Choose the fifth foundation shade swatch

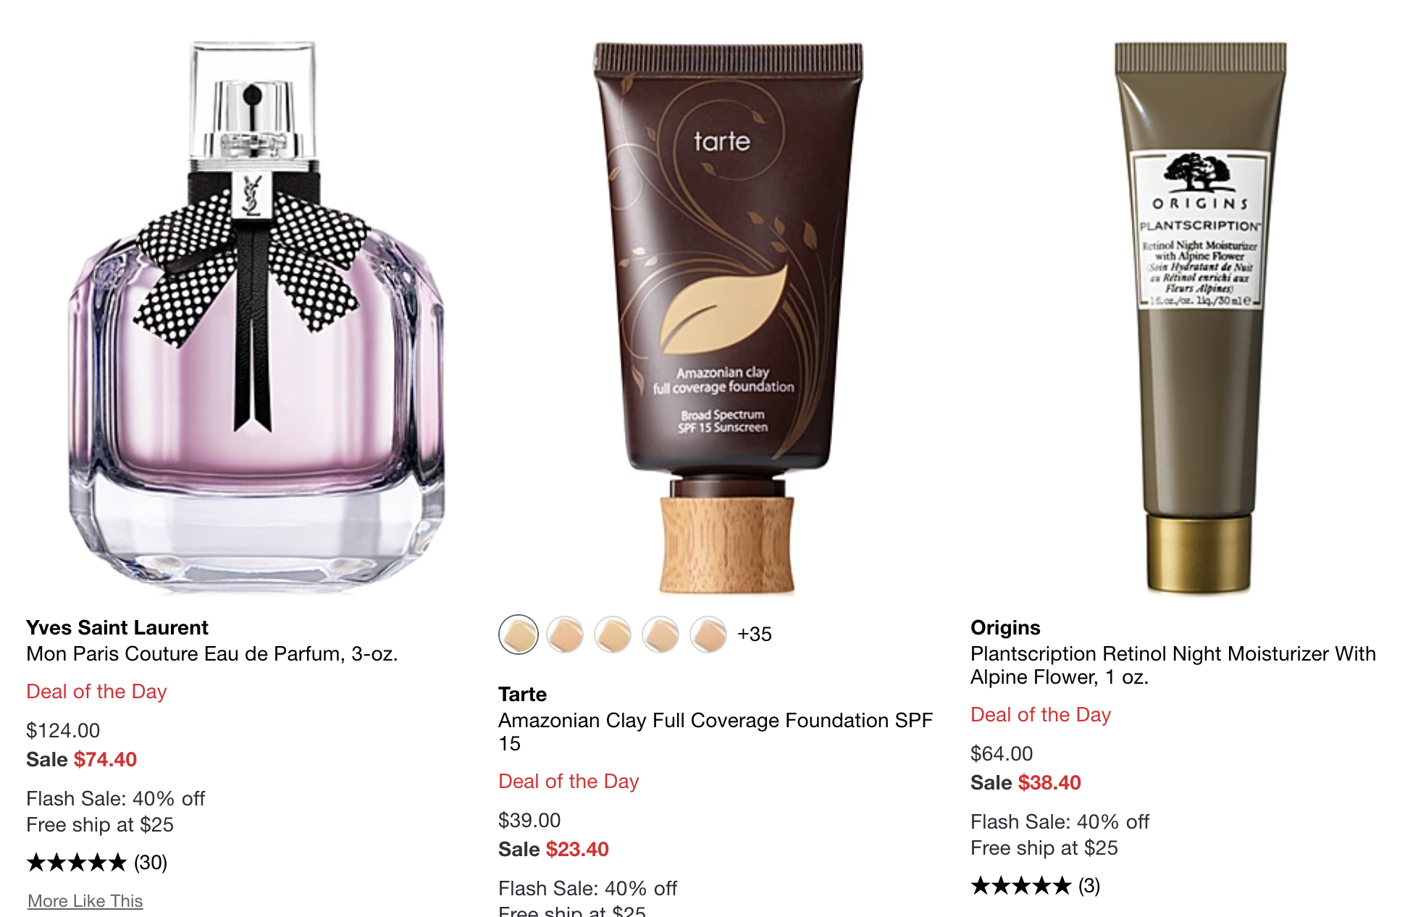(709, 635)
